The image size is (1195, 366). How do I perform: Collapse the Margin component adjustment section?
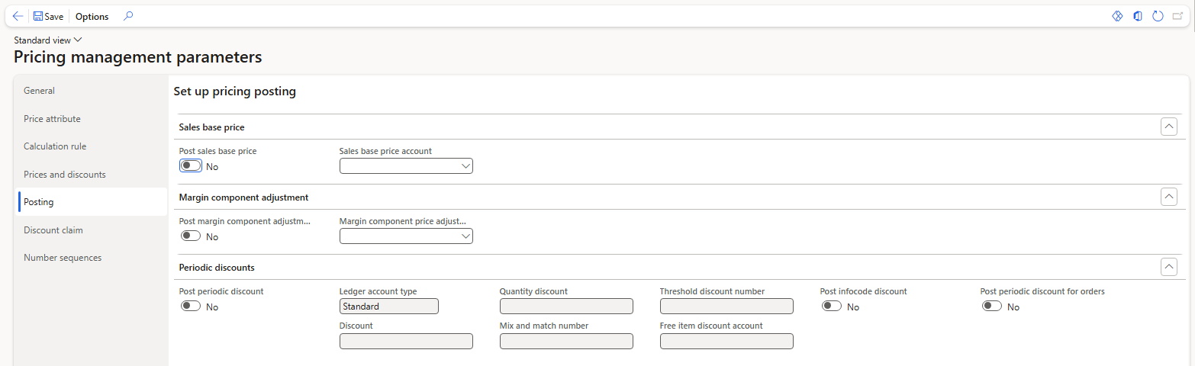pos(1168,197)
